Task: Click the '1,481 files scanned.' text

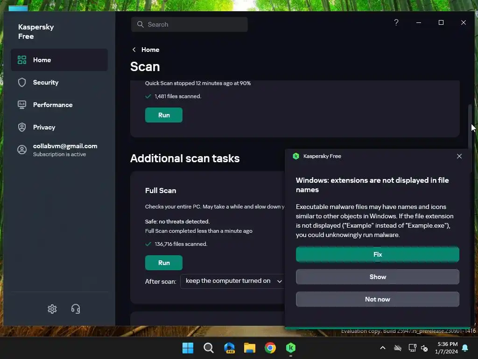Action: point(178,96)
